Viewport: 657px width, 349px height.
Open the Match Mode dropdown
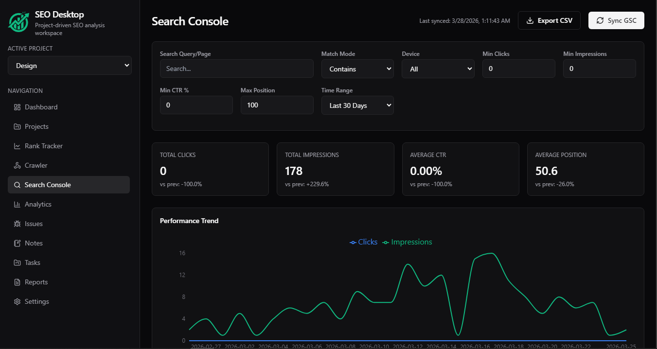coord(357,69)
